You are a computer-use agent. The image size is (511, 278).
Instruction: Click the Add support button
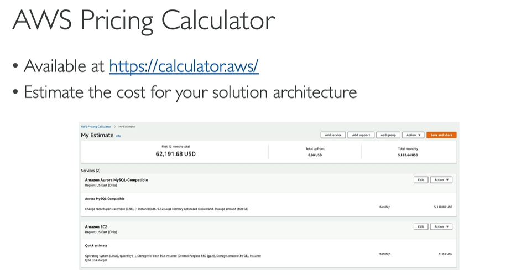coord(361,135)
